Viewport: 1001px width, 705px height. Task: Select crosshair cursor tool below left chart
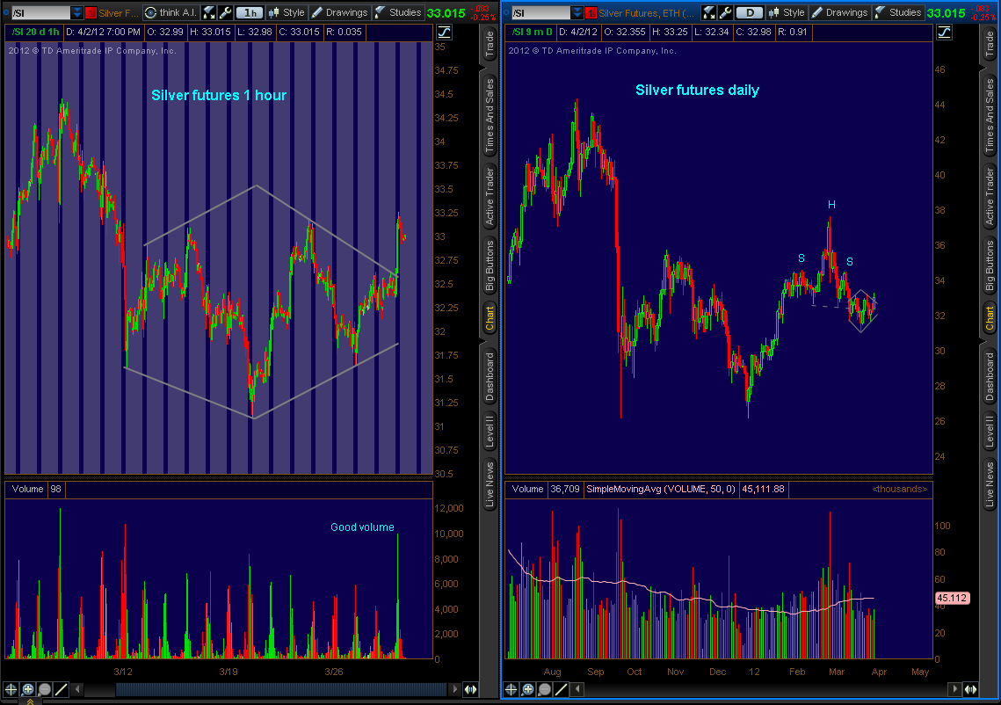click(x=11, y=689)
